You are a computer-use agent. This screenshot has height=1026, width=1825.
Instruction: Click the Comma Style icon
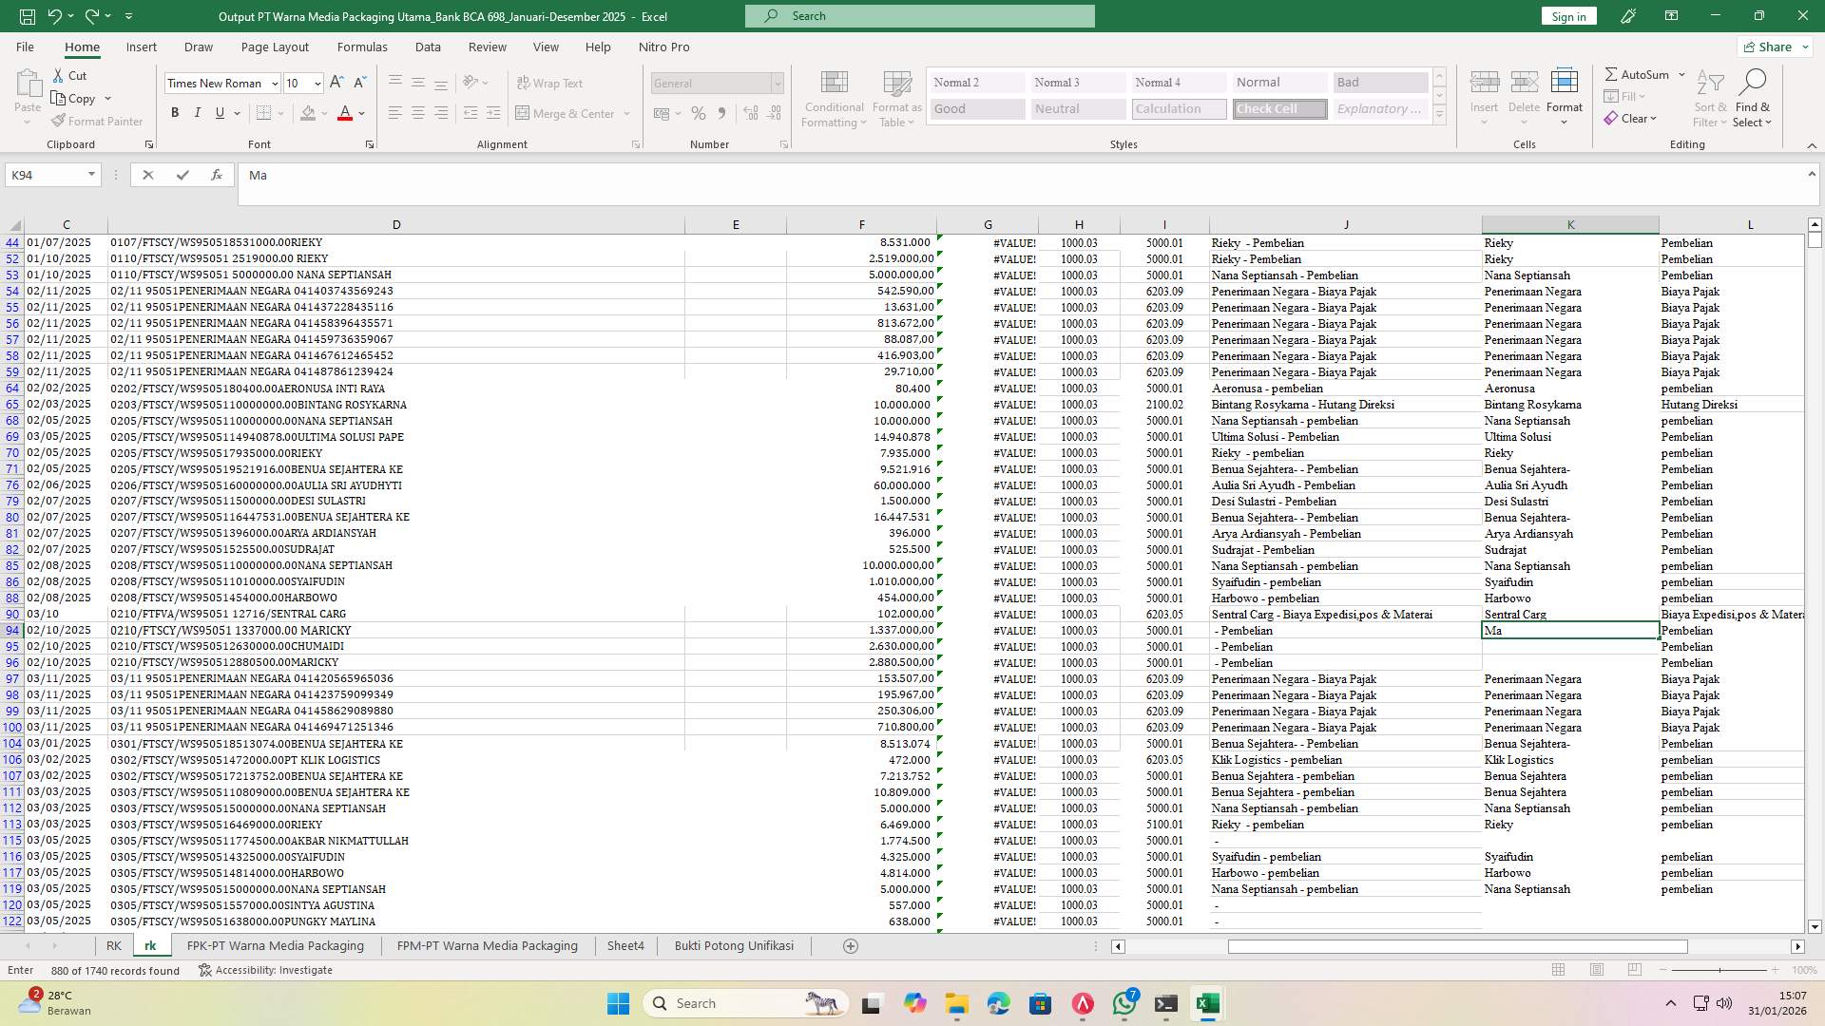tap(722, 113)
